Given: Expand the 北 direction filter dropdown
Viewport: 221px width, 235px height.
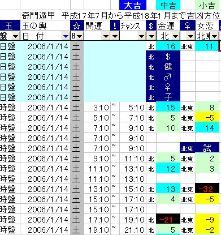Looking at the screenshot, I should [175, 36].
